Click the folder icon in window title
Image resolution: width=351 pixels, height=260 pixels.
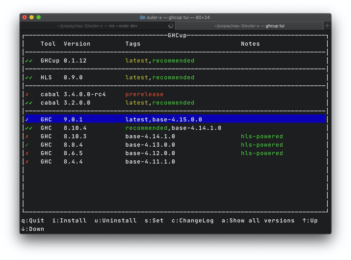142,17
